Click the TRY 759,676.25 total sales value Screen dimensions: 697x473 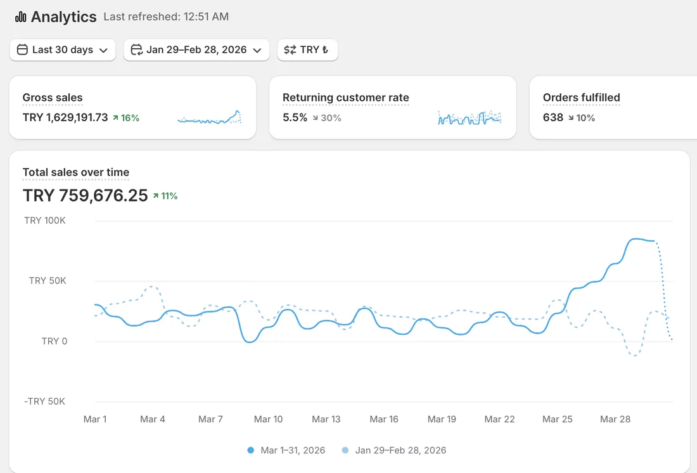point(86,195)
